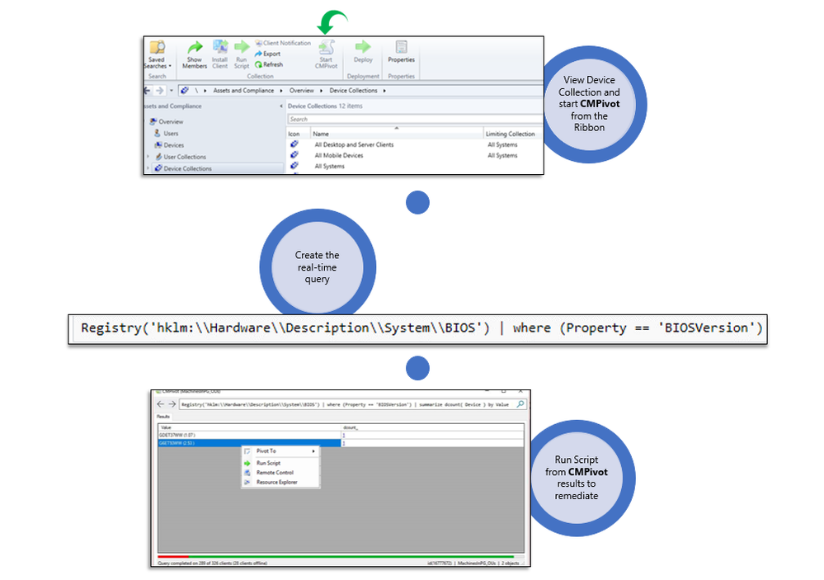
Task: Select the highlighted G6ET93WW (2.53) row
Action: tap(341, 443)
